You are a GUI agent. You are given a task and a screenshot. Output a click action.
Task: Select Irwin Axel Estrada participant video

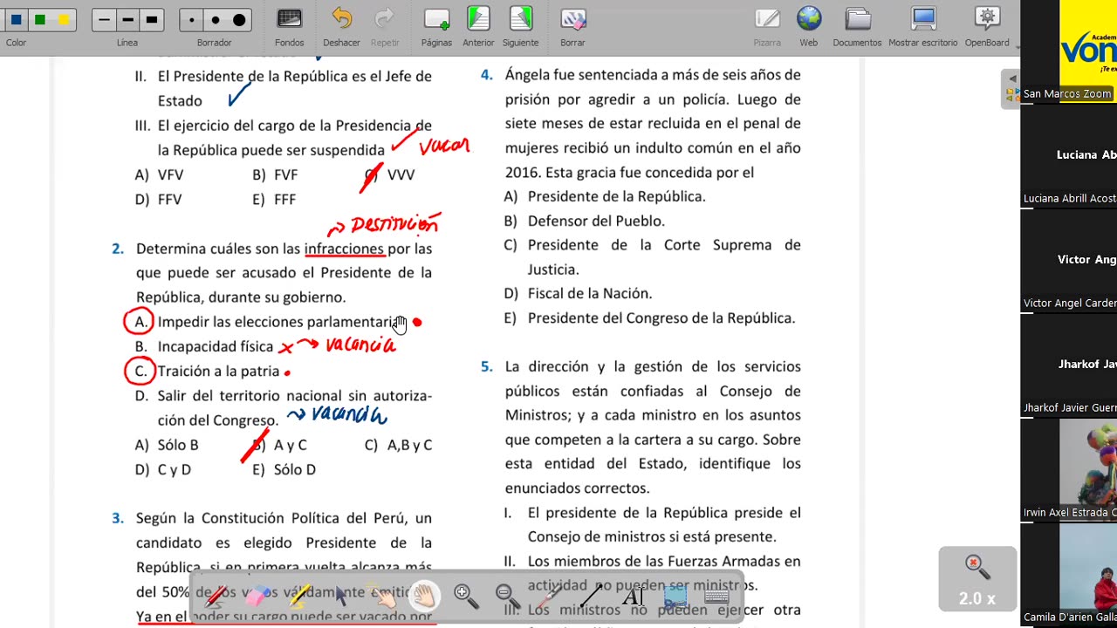pyautogui.click(x=1069, y=471)
